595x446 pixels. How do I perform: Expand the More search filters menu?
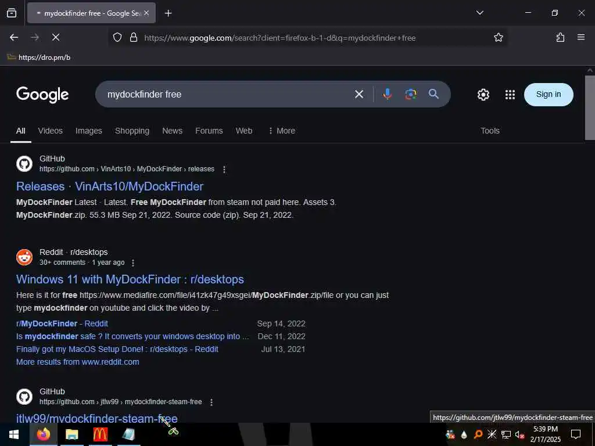(282, 131)
